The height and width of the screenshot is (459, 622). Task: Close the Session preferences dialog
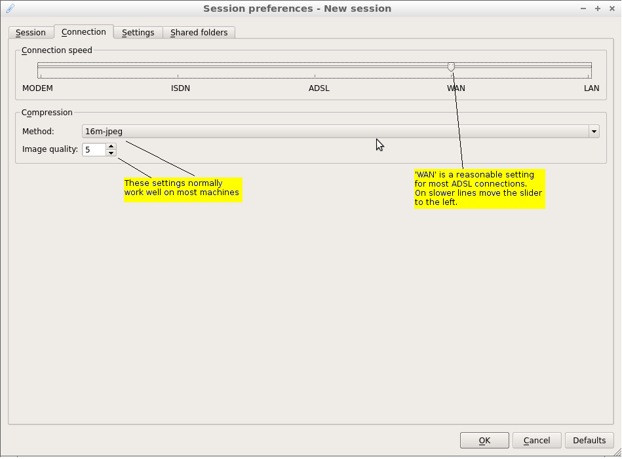tap(611, 9)
